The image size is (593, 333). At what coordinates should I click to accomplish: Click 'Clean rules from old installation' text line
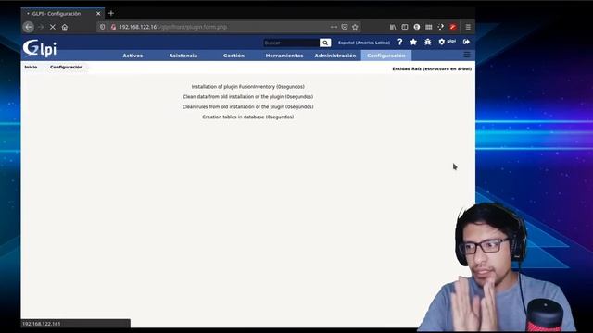pos(247,107)
